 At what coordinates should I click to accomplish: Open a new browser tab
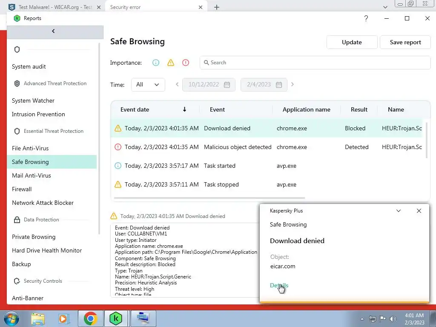pyautogui.click(x=217, y=7)
